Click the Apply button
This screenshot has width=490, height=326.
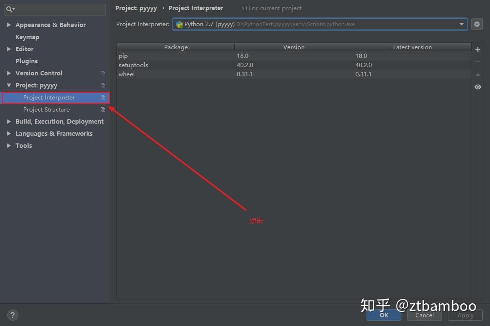464,315
